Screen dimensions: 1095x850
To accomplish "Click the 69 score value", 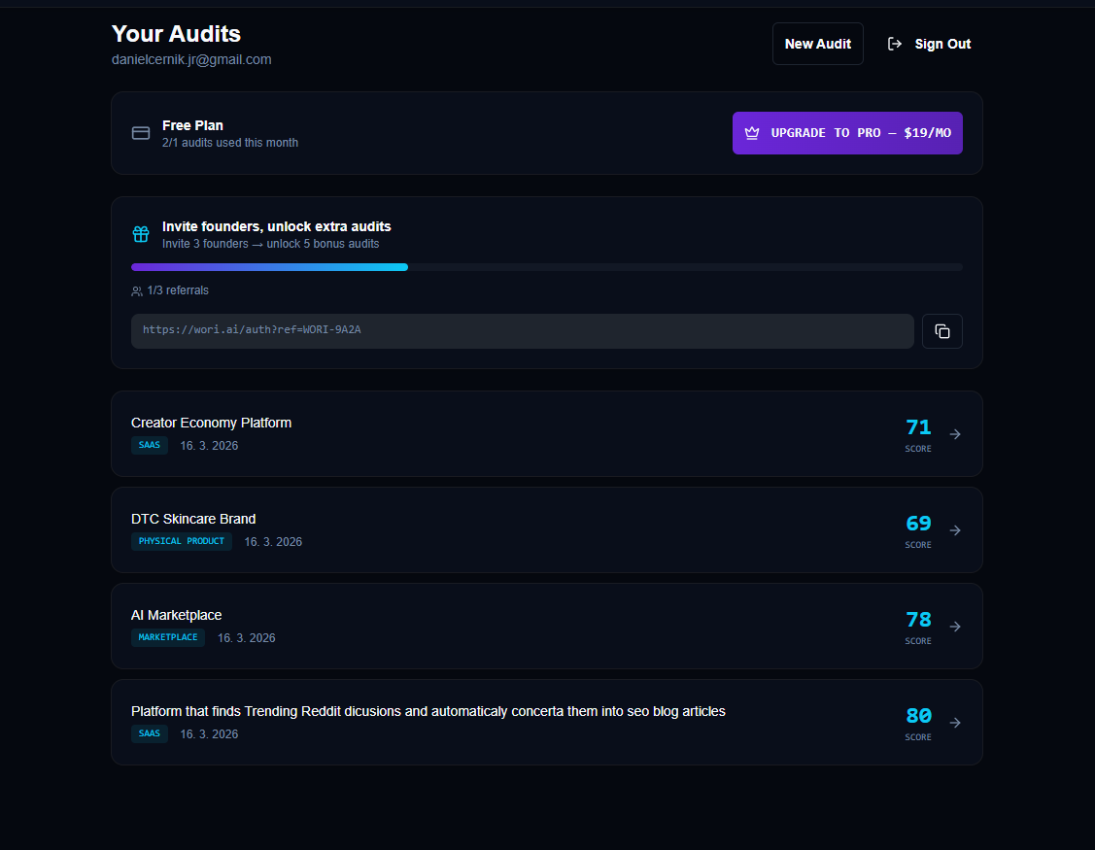I will point(918,524).
